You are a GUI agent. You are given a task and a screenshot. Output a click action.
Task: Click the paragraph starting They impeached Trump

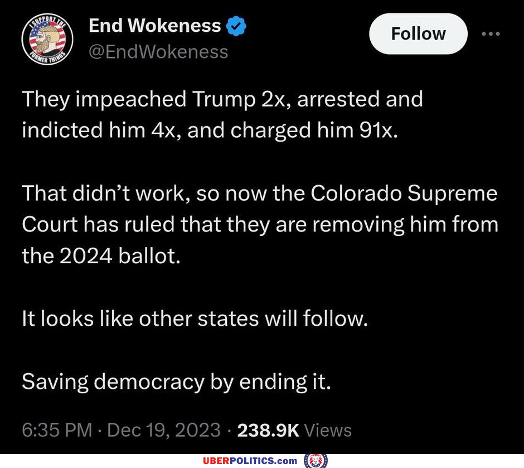tap(222, 114)
